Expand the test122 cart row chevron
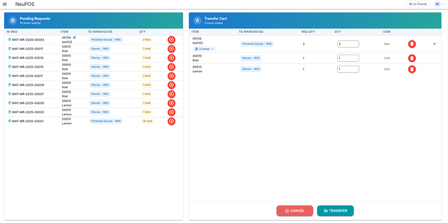 pyautogui.click(x=434, y=44)
